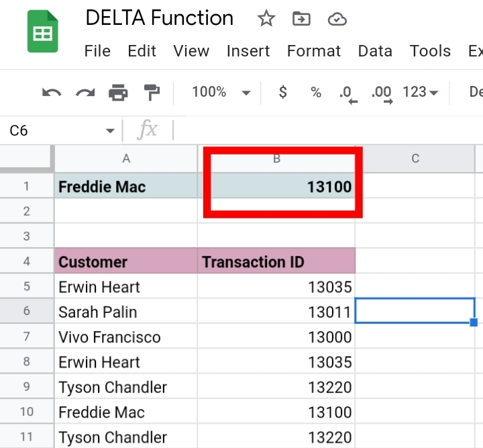
Task: Click value 13035 in row 5
Action: point(276,286)
